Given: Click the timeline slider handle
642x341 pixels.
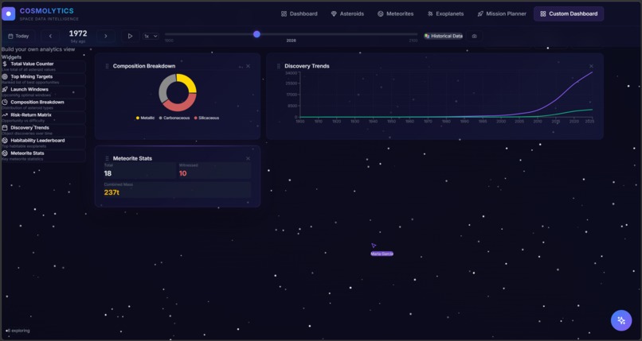Looking at the screenshot, I should [256, 34].
